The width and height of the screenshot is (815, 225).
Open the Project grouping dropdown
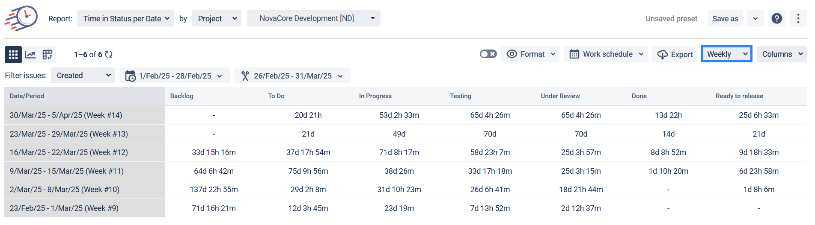coord(217,18)
